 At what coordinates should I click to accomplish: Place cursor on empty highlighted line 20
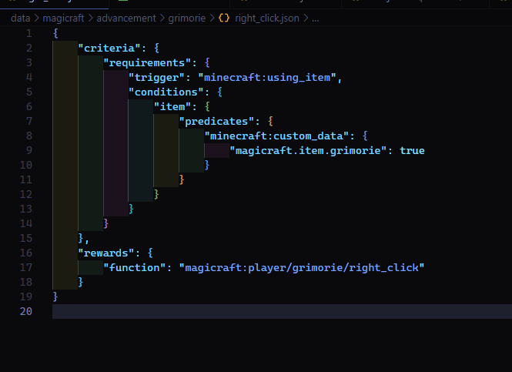click(x=282, y=312)
